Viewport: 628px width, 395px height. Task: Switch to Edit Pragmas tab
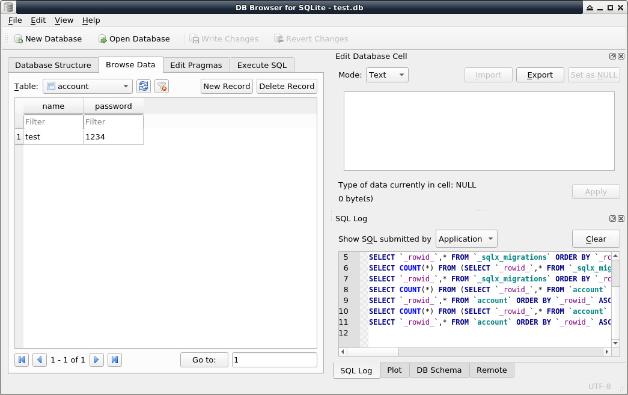click(x=197, y=66)
